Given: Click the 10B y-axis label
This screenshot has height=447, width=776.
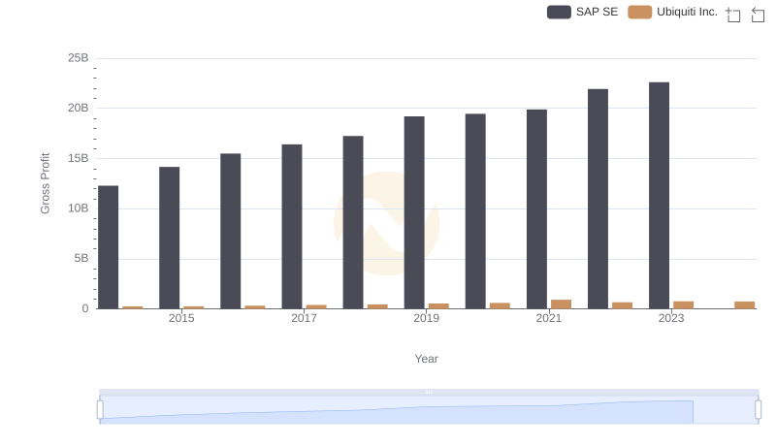Looking at the screenshot, I should pyautogui.click(x=79, y=208).
